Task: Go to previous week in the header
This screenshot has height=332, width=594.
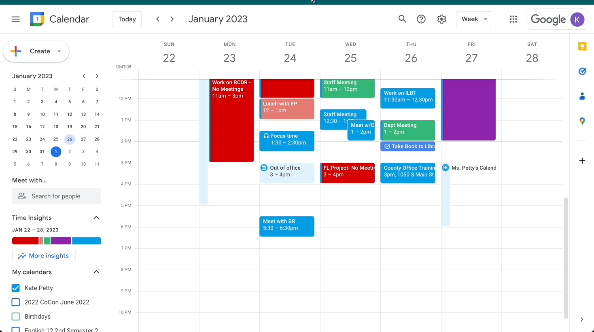Action: pos(158,19)
